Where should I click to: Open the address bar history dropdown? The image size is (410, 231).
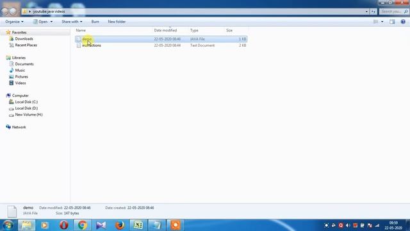pyautogui.click(x=366, y=12)
